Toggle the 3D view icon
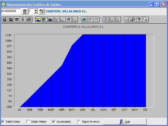 click(x=84, y=19)
